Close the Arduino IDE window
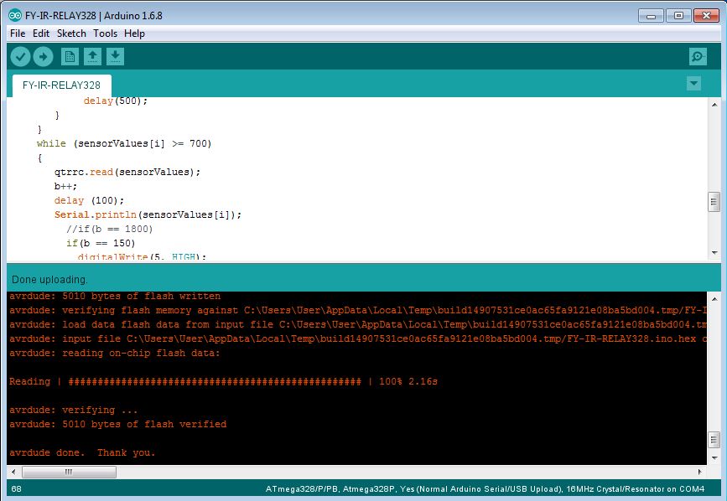 [x=706, y=16]
